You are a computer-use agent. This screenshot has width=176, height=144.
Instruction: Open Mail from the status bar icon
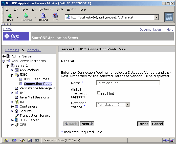pos(14,140)
